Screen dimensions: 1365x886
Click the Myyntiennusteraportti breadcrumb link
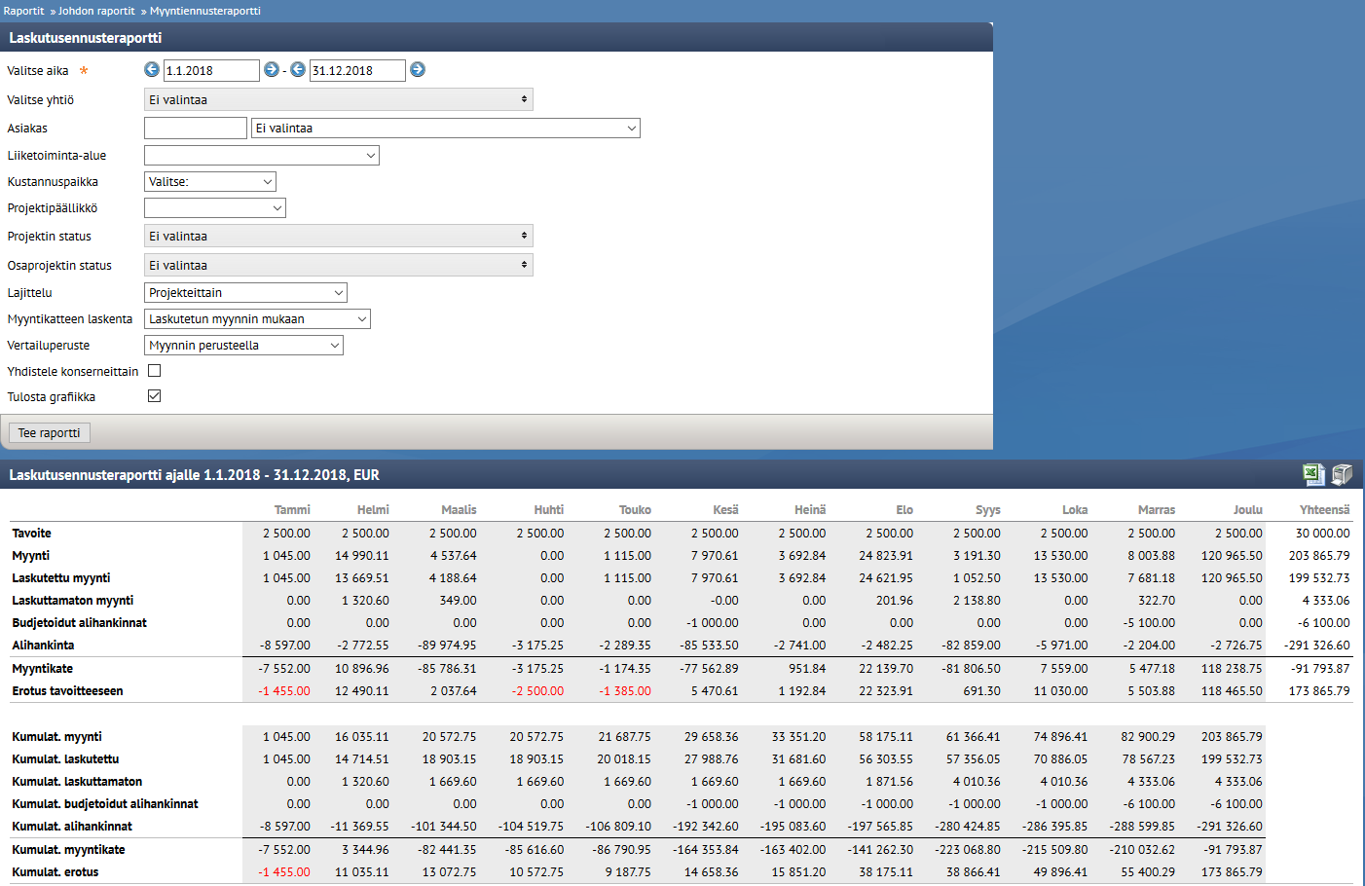pos(205,11)
